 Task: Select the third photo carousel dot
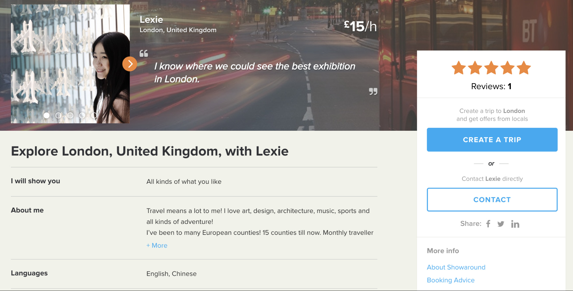coord(70,115)
